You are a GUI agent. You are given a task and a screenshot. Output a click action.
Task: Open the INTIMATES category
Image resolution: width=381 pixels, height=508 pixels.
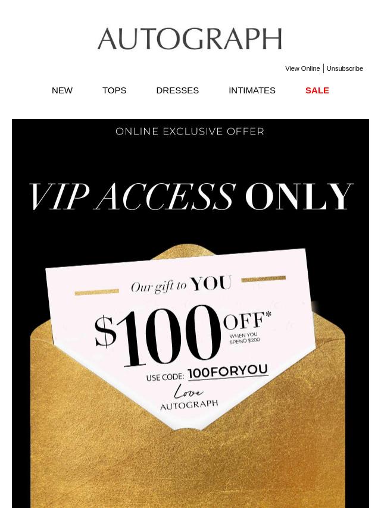[x=252, y=90]
